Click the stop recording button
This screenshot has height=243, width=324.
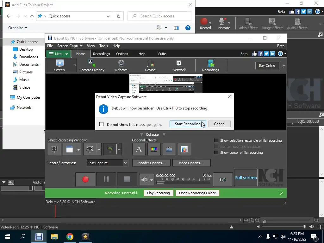[x=127, y=179]
